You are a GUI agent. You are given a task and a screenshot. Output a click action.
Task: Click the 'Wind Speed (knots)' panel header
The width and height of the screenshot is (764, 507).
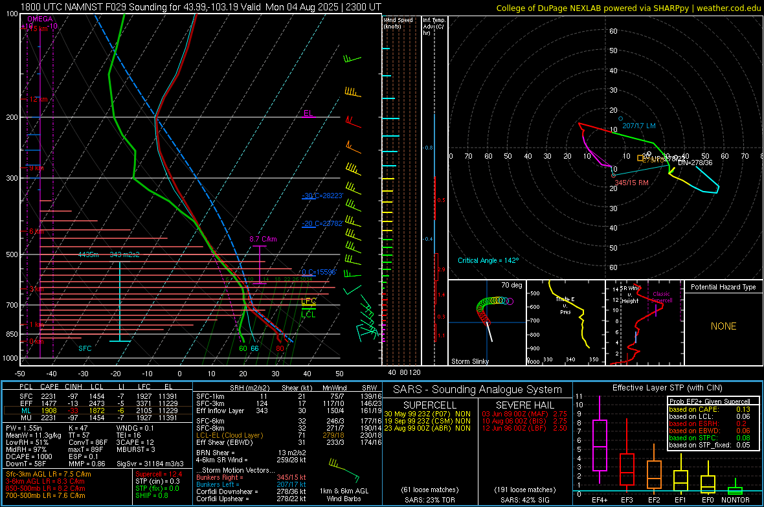398,23
